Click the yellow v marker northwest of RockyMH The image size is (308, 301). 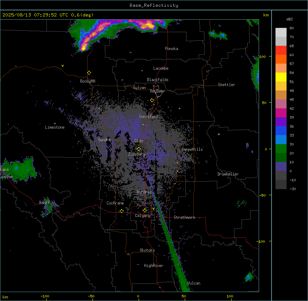pos(63,66)
